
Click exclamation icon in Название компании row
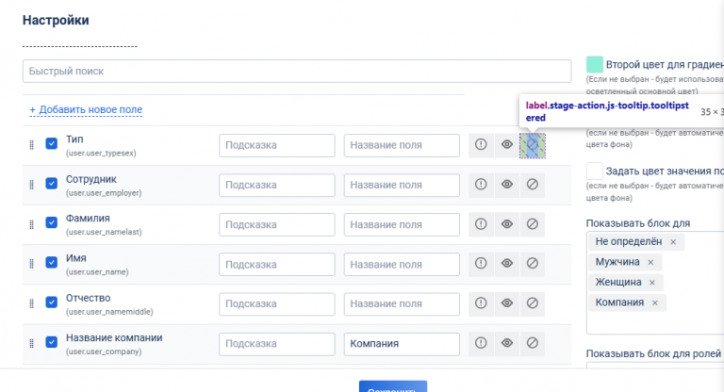[481, 343]
